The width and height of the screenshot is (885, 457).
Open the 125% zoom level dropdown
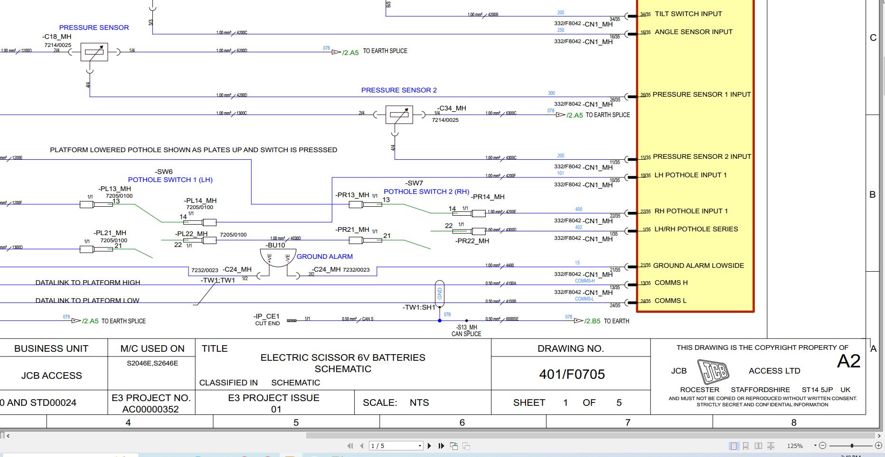tap(815, 446)
